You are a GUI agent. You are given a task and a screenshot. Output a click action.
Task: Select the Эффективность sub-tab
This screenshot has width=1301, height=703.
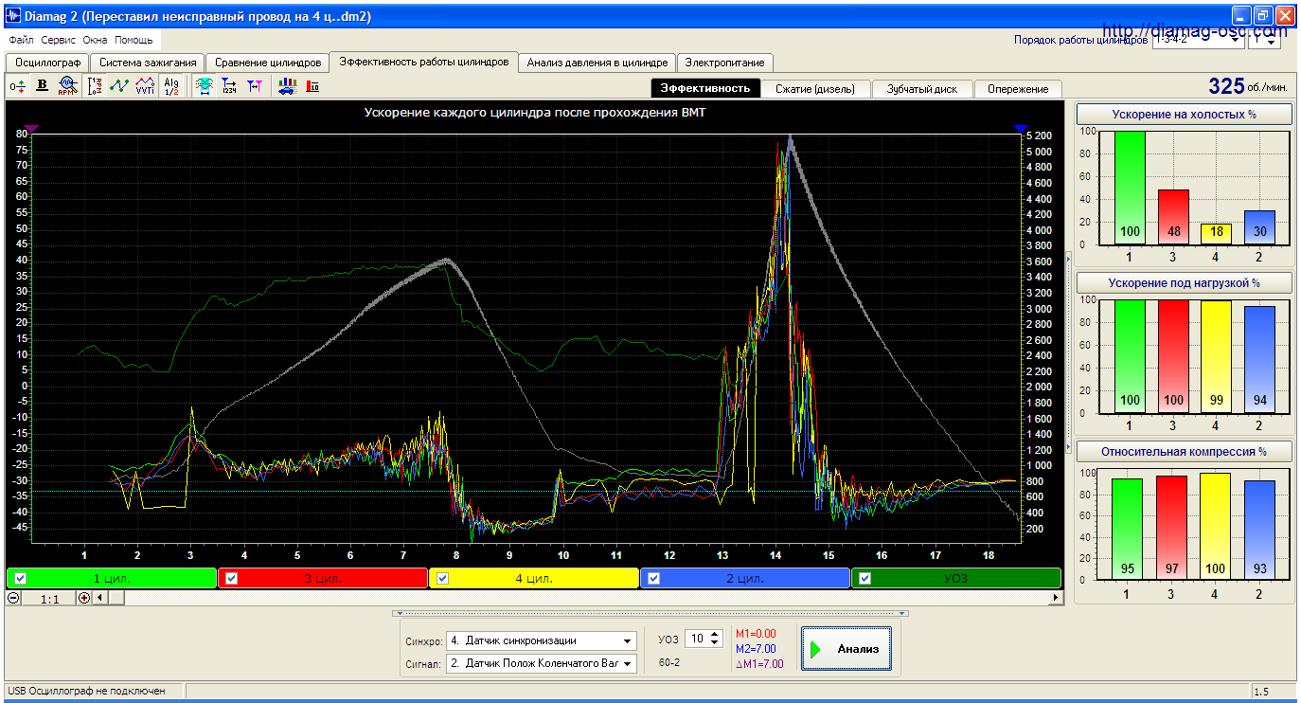705,88
